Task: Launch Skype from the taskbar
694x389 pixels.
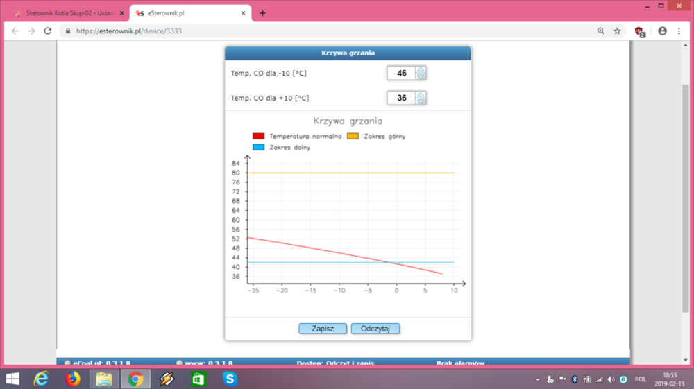Action: coord(230,379)
